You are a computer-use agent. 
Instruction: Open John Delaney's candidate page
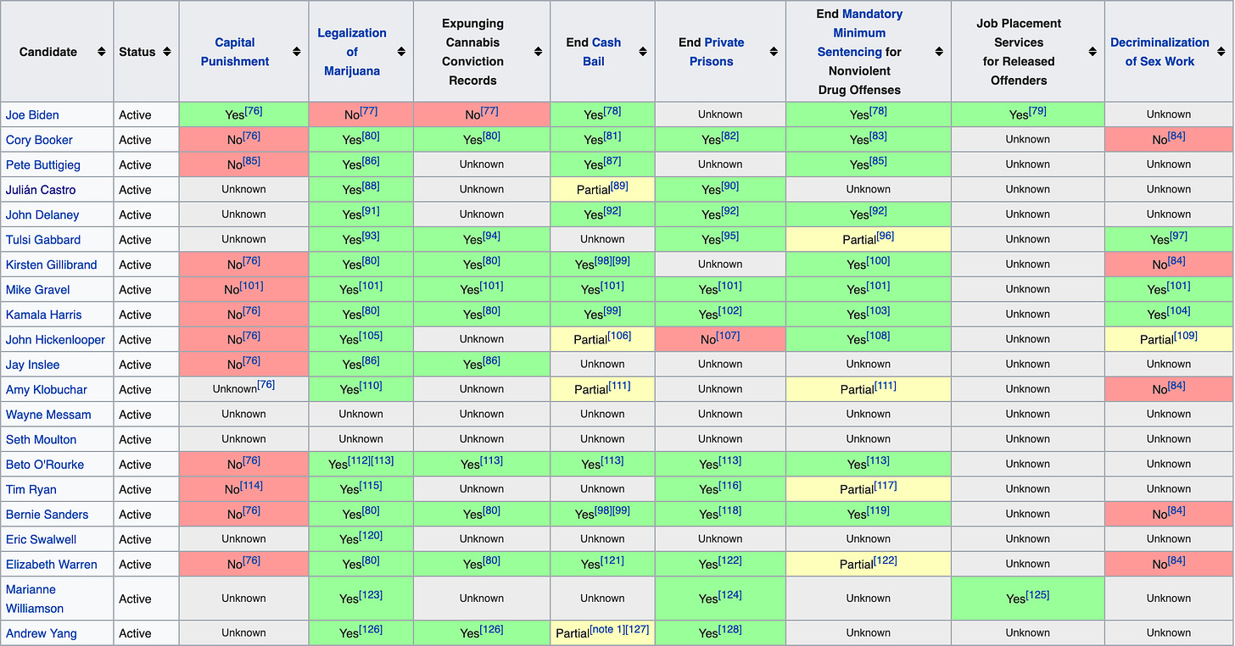pyautogui.click(x=42, y=214)
